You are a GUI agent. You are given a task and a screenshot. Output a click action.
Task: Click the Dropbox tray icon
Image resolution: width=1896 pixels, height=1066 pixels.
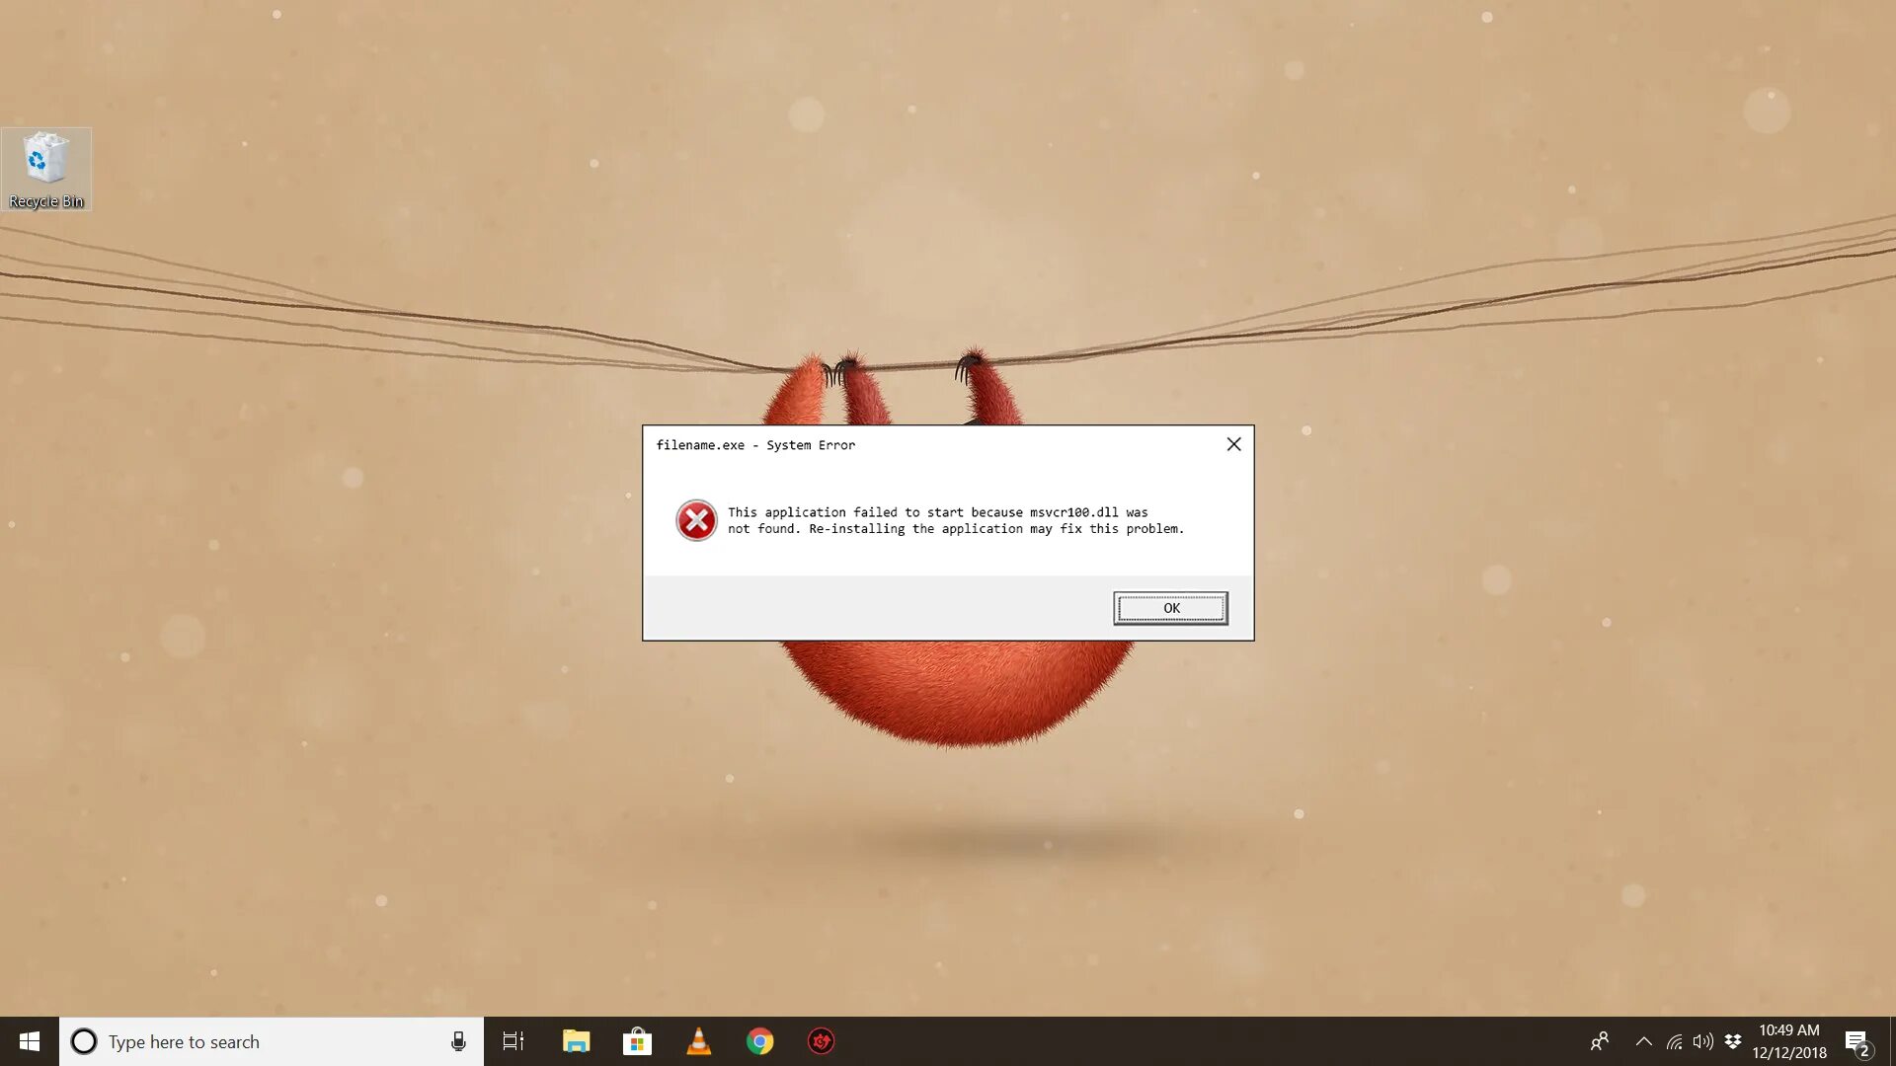(1733, 1041)
